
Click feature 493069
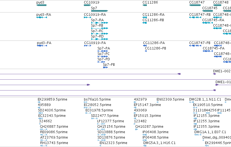click(x=135, y=113)
